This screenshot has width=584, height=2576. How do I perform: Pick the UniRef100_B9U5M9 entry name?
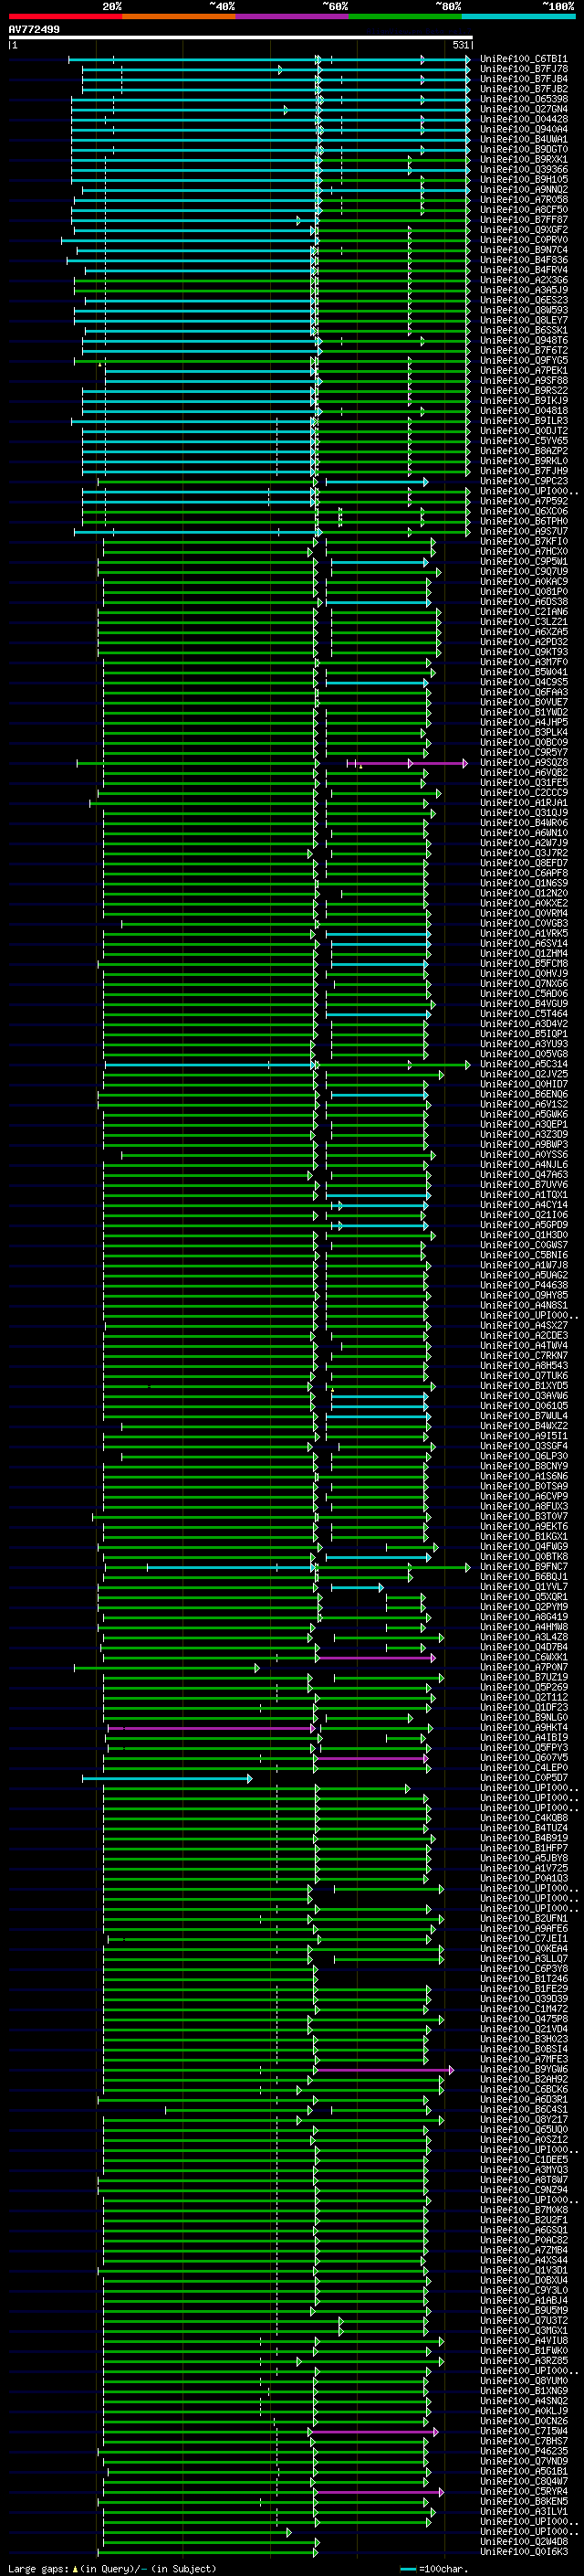click(x=524, y=2310)
